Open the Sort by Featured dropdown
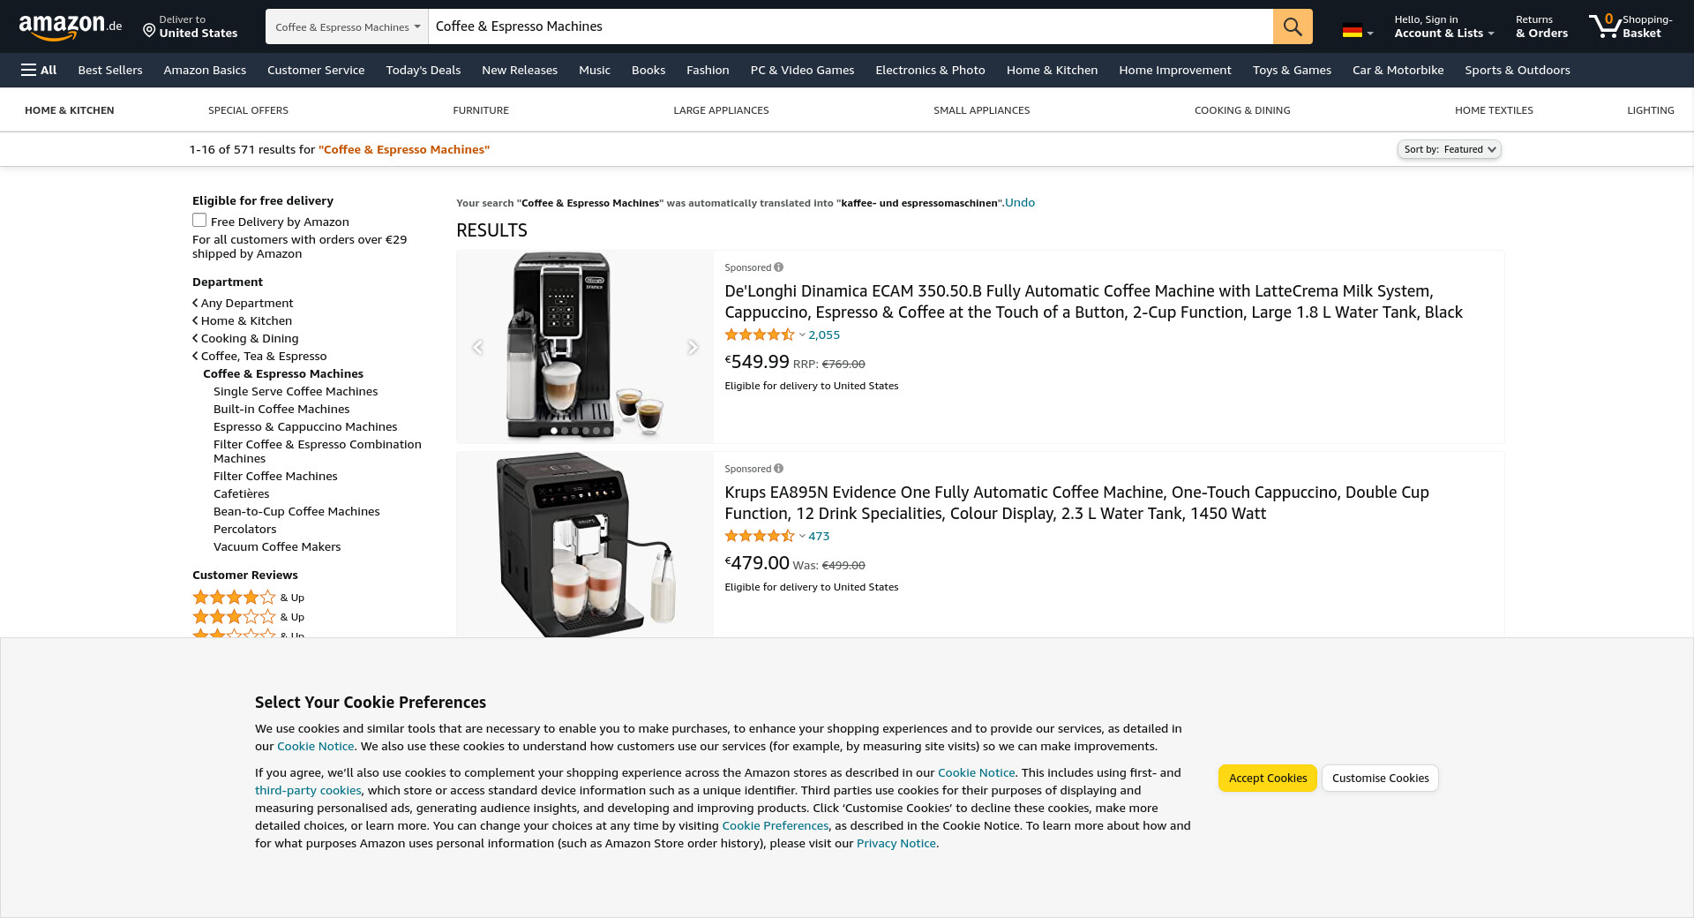 [x=1449, y=149]
